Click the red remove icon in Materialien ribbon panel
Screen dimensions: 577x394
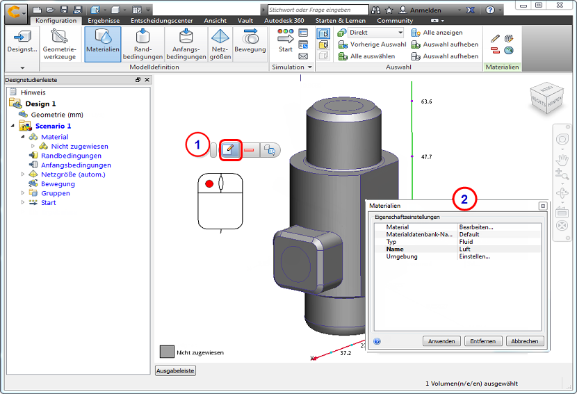[x=495, y=51]
